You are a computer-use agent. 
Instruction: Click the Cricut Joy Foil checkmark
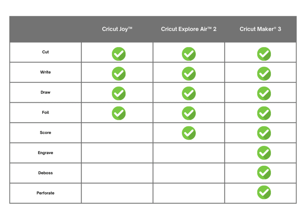click(x=119, y=113)
